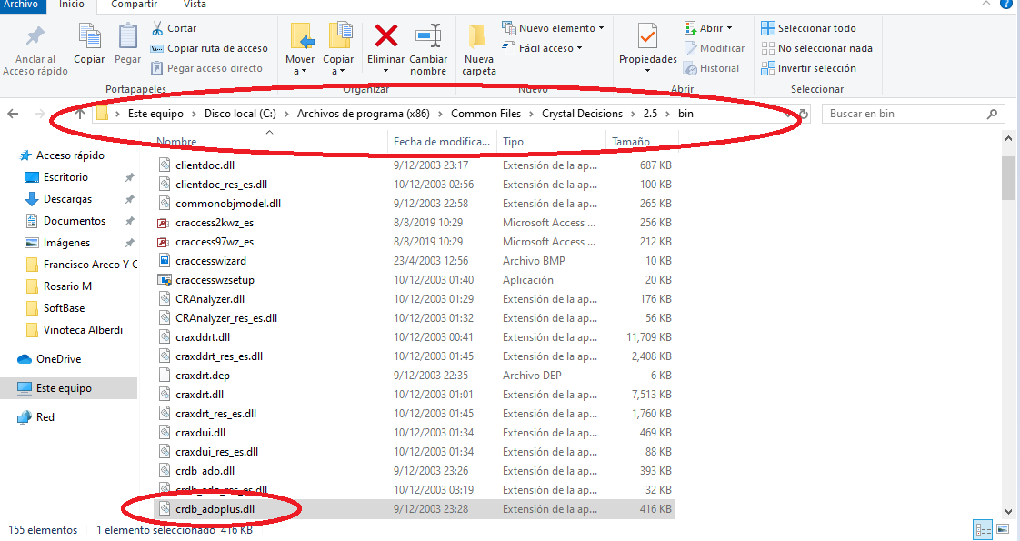Click the Modificar command
Viewport: 1020px width, 541px height.
pyautogui.click(x=715, y=49)
